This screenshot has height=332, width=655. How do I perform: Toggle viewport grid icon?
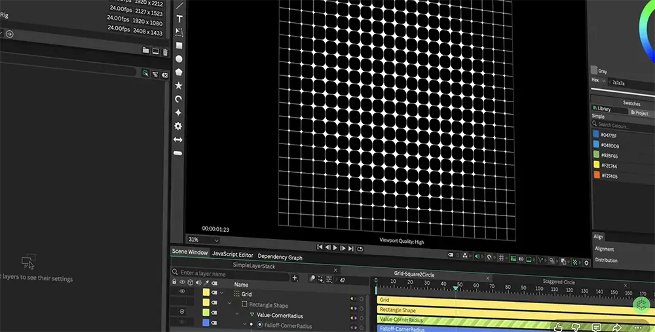[x=501, y=257]
